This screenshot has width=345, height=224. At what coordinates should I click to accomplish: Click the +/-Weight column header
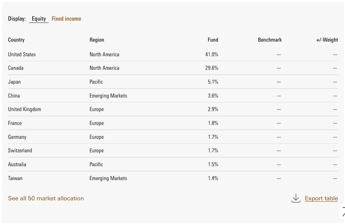click(327, 40)
